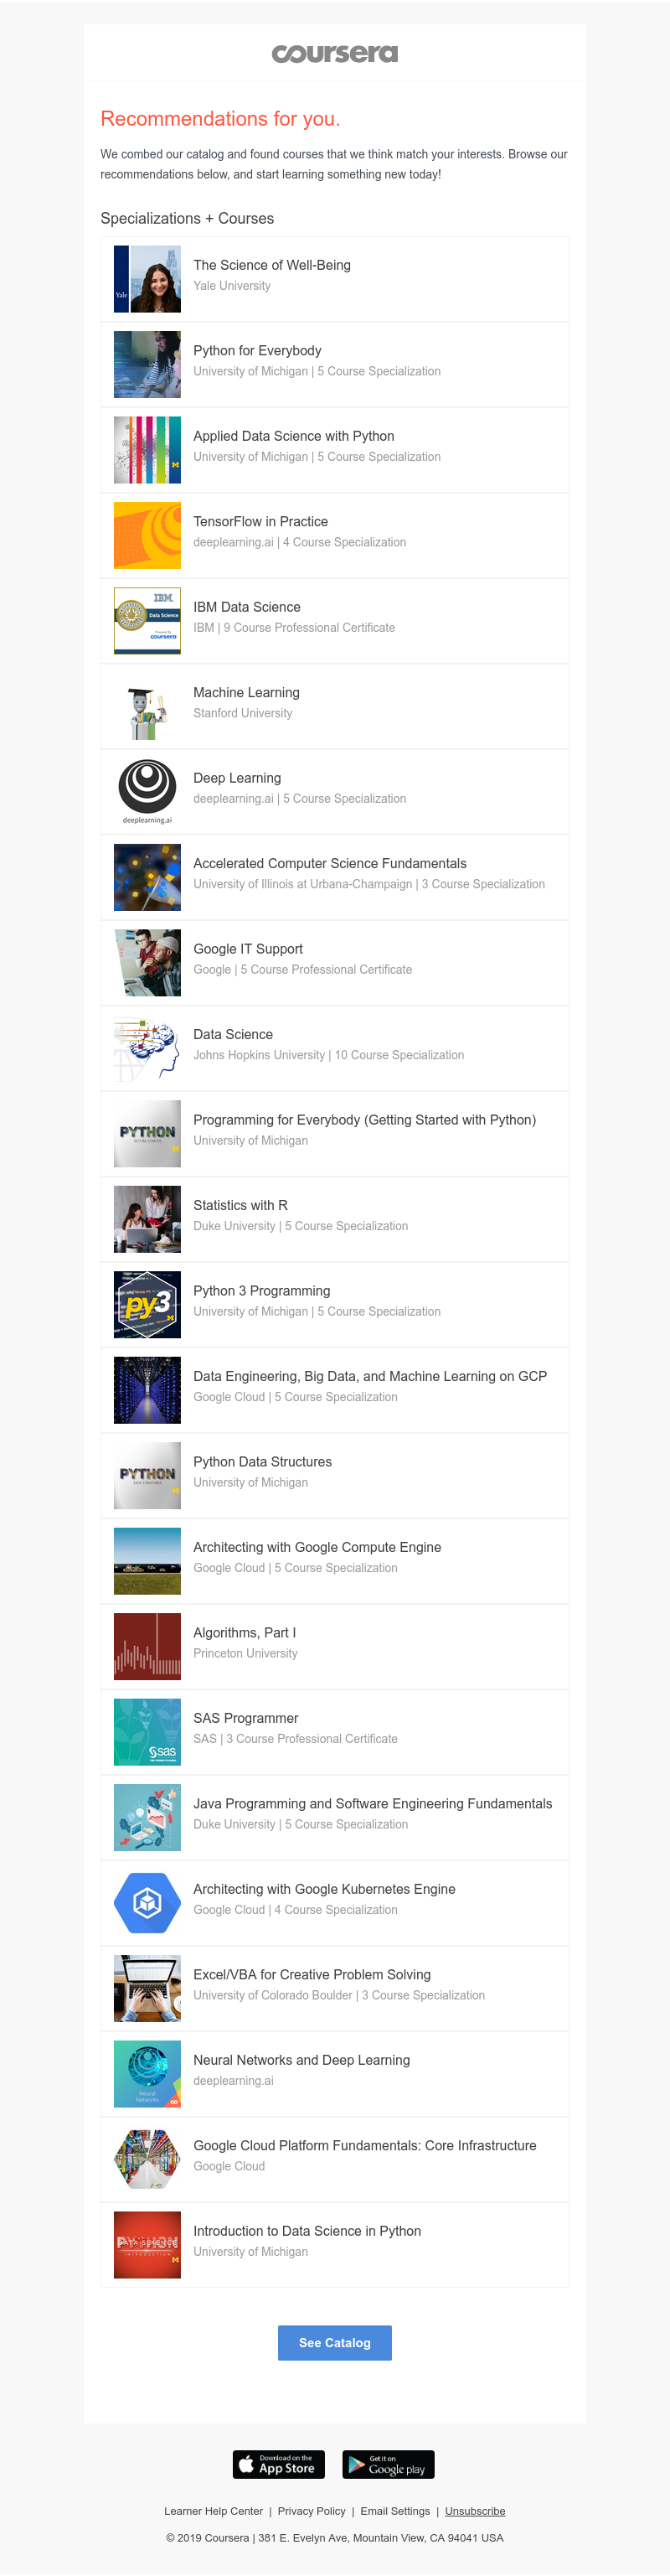This screenshot has height=2576, width=670.
Task: Open the Privacy Policy link
Action: [x=311, y=2511]
